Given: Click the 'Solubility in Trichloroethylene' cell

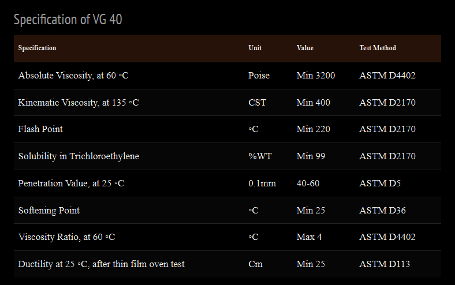Looking at the screenshot, I should click(x=79, y=156).
